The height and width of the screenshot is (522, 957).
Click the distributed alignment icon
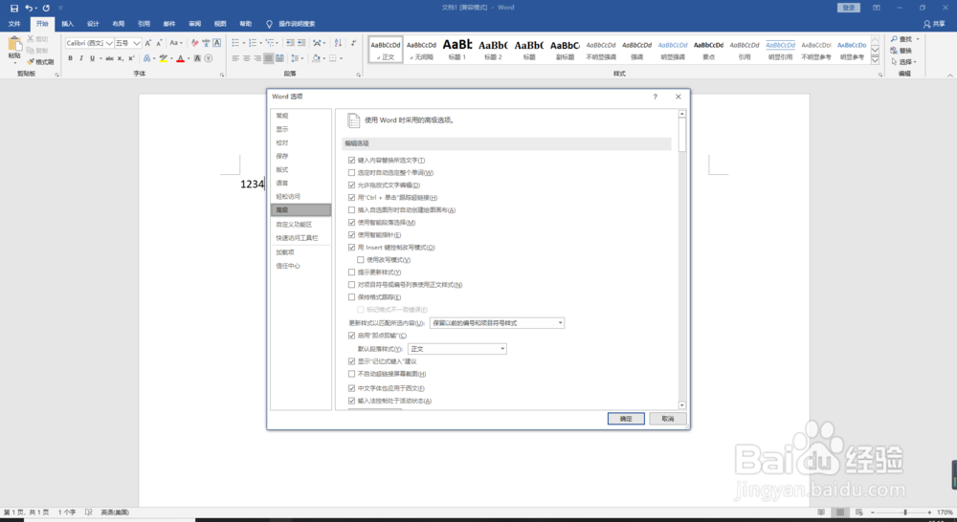279,58
